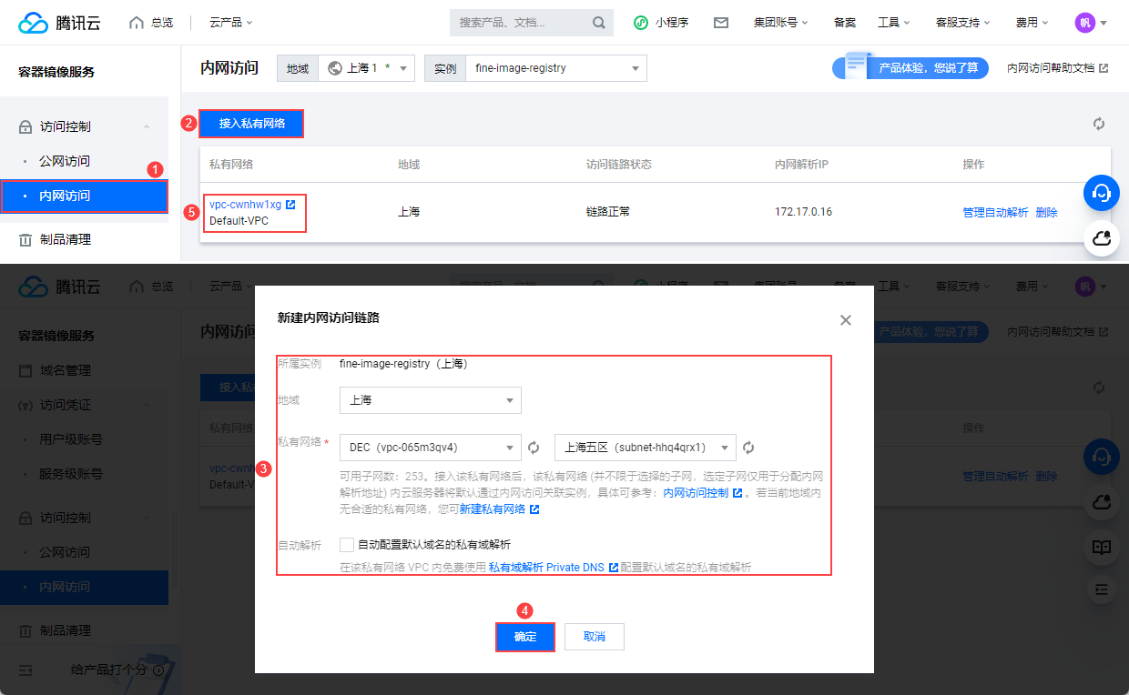This screenshot has height=695, width=1129.
Task: Collapse 访问凭证 group in dimmed sidebar
Action: pyautogui.click(x=147, y=405)
